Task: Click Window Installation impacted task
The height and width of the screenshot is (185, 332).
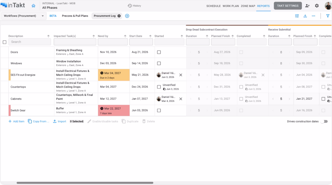Action: click(x=69, y=61)
